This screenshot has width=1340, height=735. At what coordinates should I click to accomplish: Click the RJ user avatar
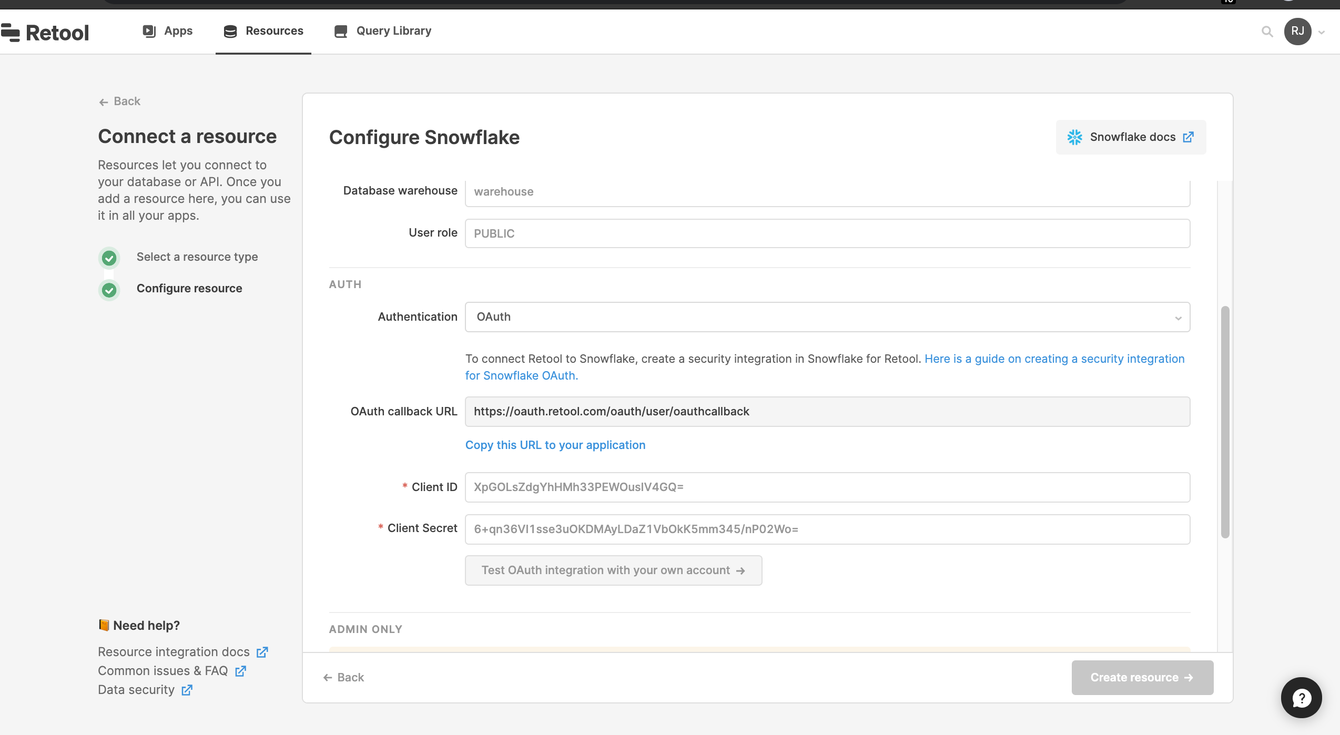[1297, 32]
